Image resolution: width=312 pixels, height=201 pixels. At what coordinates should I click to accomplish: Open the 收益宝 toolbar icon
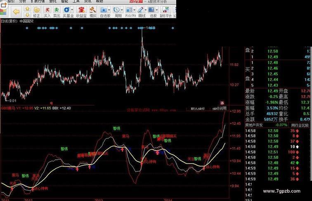(81, 12)
